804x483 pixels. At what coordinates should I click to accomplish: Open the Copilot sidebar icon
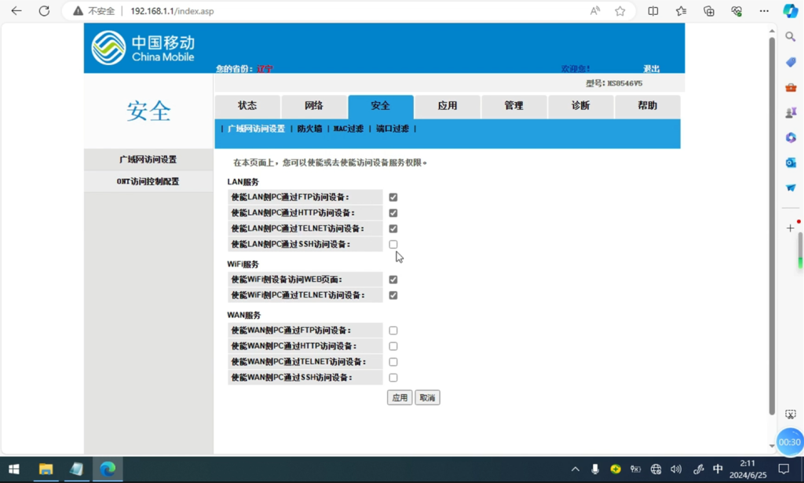(x=791, y=11)
